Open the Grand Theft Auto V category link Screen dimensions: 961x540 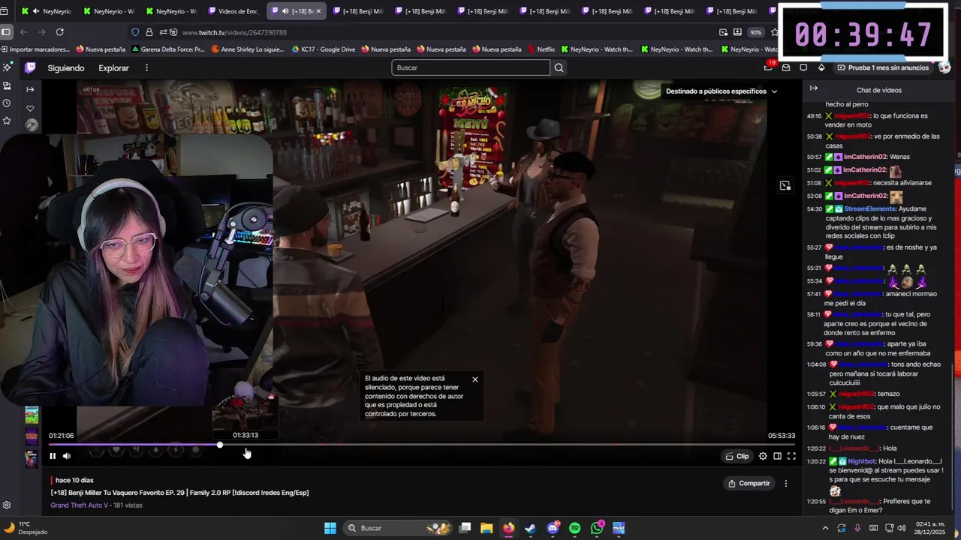point(80,505)
